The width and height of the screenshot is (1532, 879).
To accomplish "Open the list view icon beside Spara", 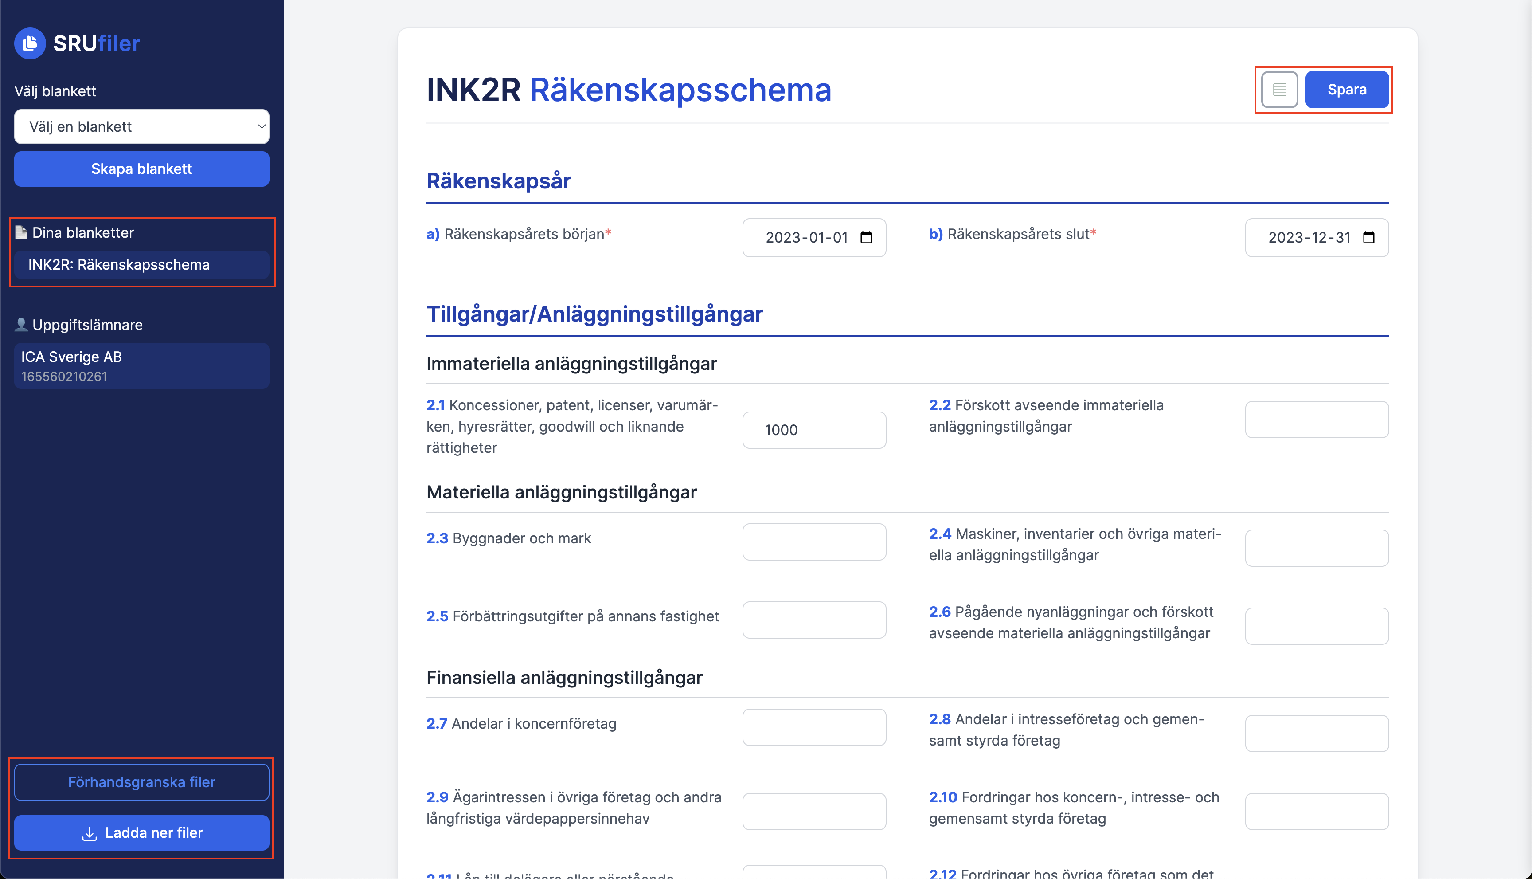I will 1279,90.
